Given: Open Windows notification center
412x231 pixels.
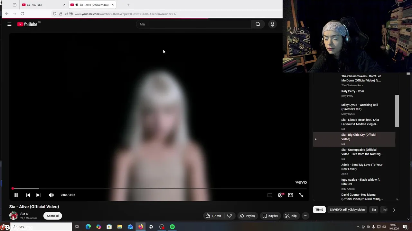Looking at the screenshot, I should pos(405,227).
